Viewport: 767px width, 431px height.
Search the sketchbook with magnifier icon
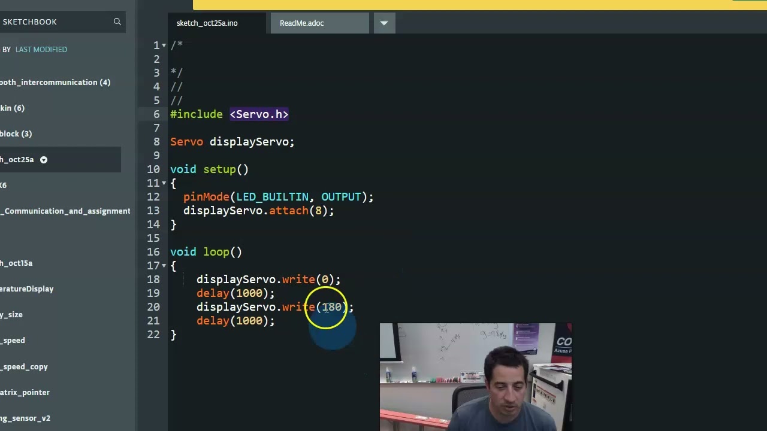117,22
